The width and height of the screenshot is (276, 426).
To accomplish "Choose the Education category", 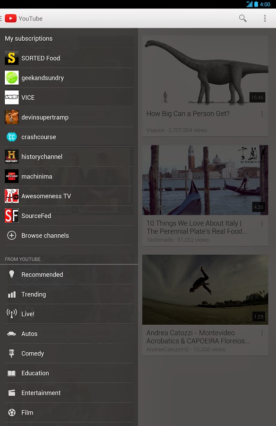I will pyautogui.click(x=69, y=373).
